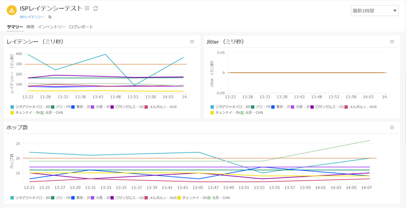Screen dimensions: 406x208
Task: Click メルボルン - AUS color swatch in Jitter legend
Action: pos(346,107)
